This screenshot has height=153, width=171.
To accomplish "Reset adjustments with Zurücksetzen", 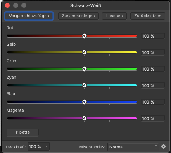I will point(148,16).
